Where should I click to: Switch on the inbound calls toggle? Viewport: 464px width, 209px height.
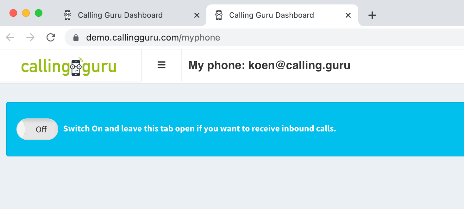pyautogui.click(x=37, y=129)
